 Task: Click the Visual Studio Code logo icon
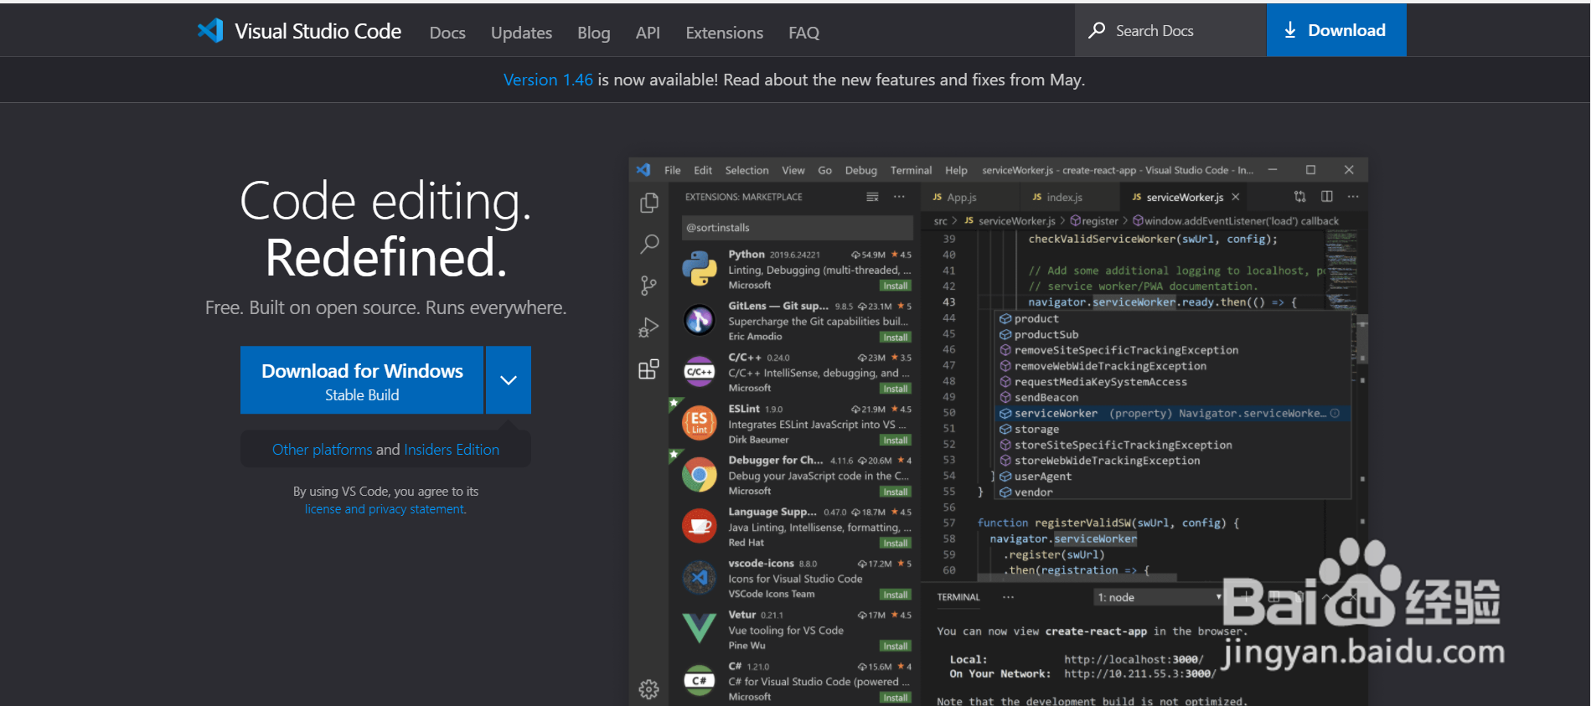(210, 31)
